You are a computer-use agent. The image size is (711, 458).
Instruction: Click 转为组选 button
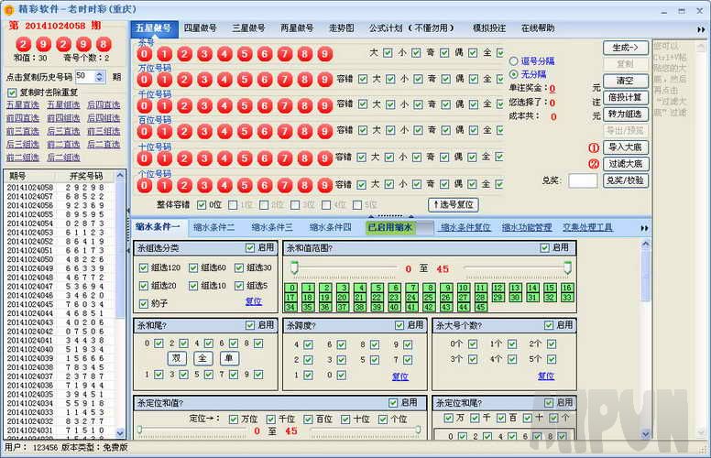pos(625,114)
